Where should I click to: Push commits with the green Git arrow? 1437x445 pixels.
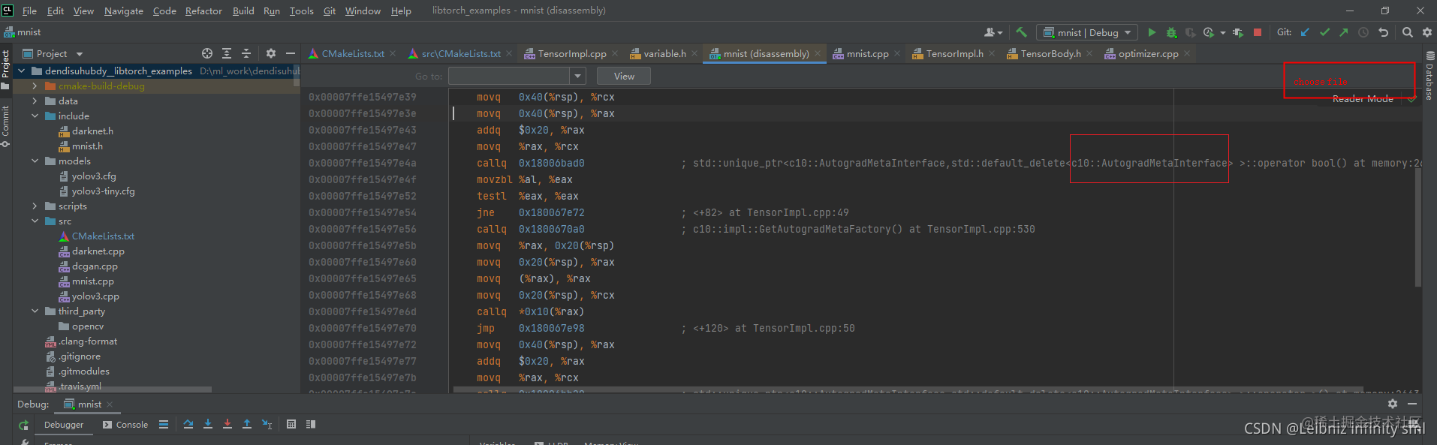(x=1344, y=32)
